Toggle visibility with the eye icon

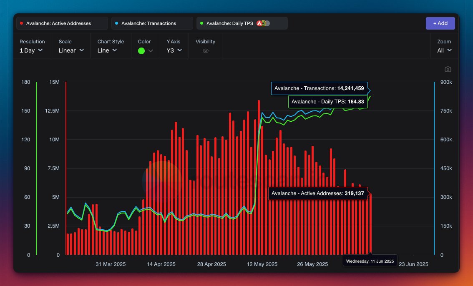206,51
